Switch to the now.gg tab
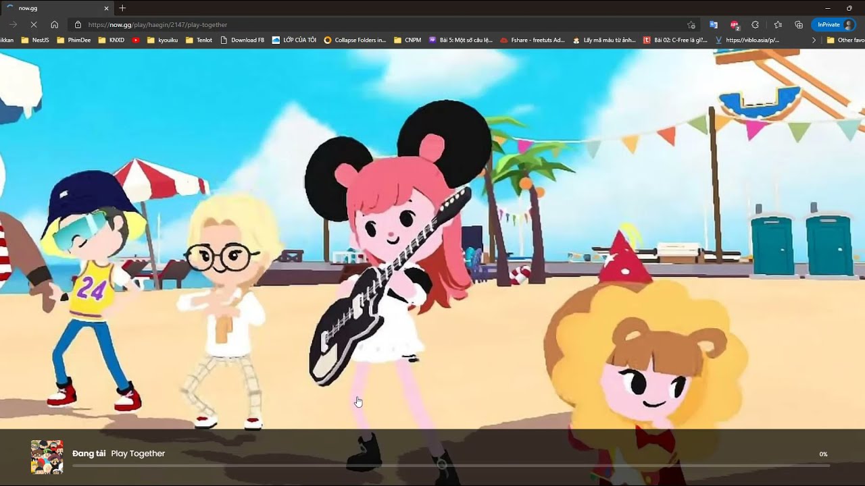The width and height of the screenshot is (865, 486). 57,8
